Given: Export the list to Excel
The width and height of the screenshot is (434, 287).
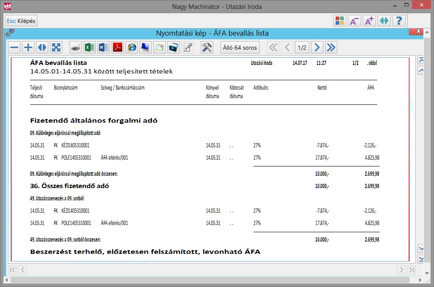Looking at the screenshot, I should (89, 48).
